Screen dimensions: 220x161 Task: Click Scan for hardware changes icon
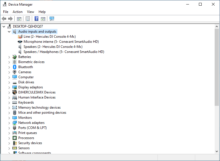[x=52, y=19]
